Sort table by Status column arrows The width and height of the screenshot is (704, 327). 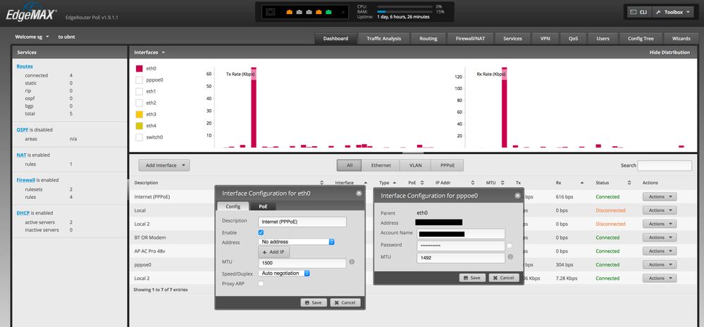pyautogui.click(x=629, y=183)
